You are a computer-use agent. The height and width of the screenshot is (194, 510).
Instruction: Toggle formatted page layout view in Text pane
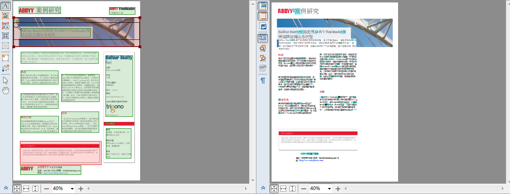coord(263,16)
